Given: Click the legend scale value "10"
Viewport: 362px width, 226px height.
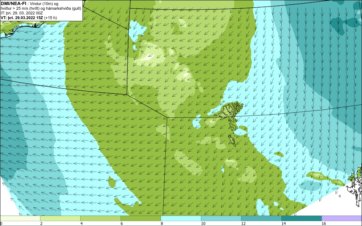Looking at the screenshot, I should 203,223.
